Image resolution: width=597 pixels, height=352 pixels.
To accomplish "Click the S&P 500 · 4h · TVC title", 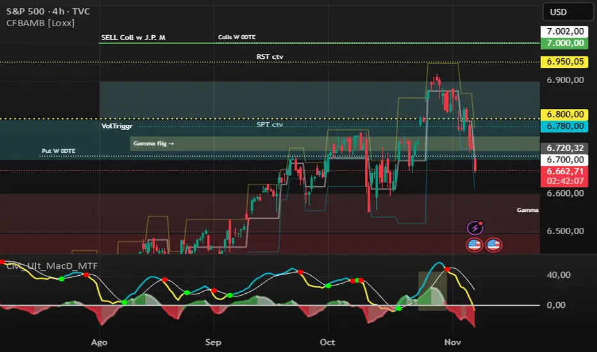I will coord(48,12).
